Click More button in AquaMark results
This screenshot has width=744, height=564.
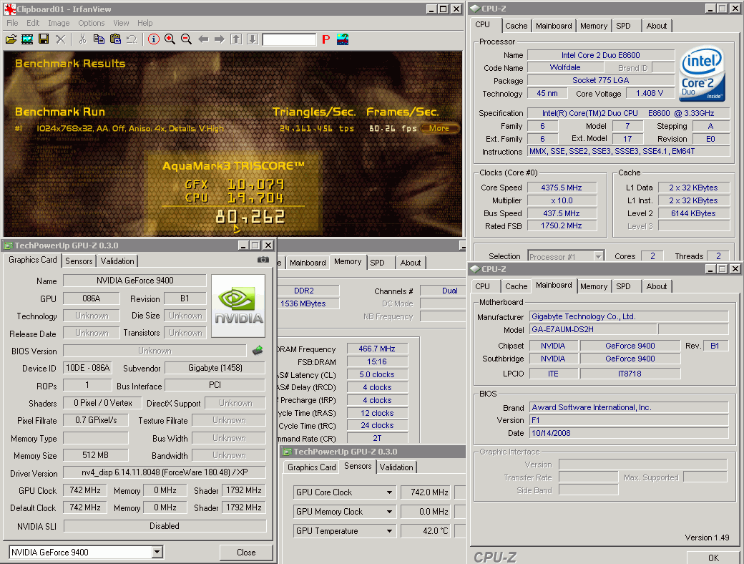click(439, 128)
